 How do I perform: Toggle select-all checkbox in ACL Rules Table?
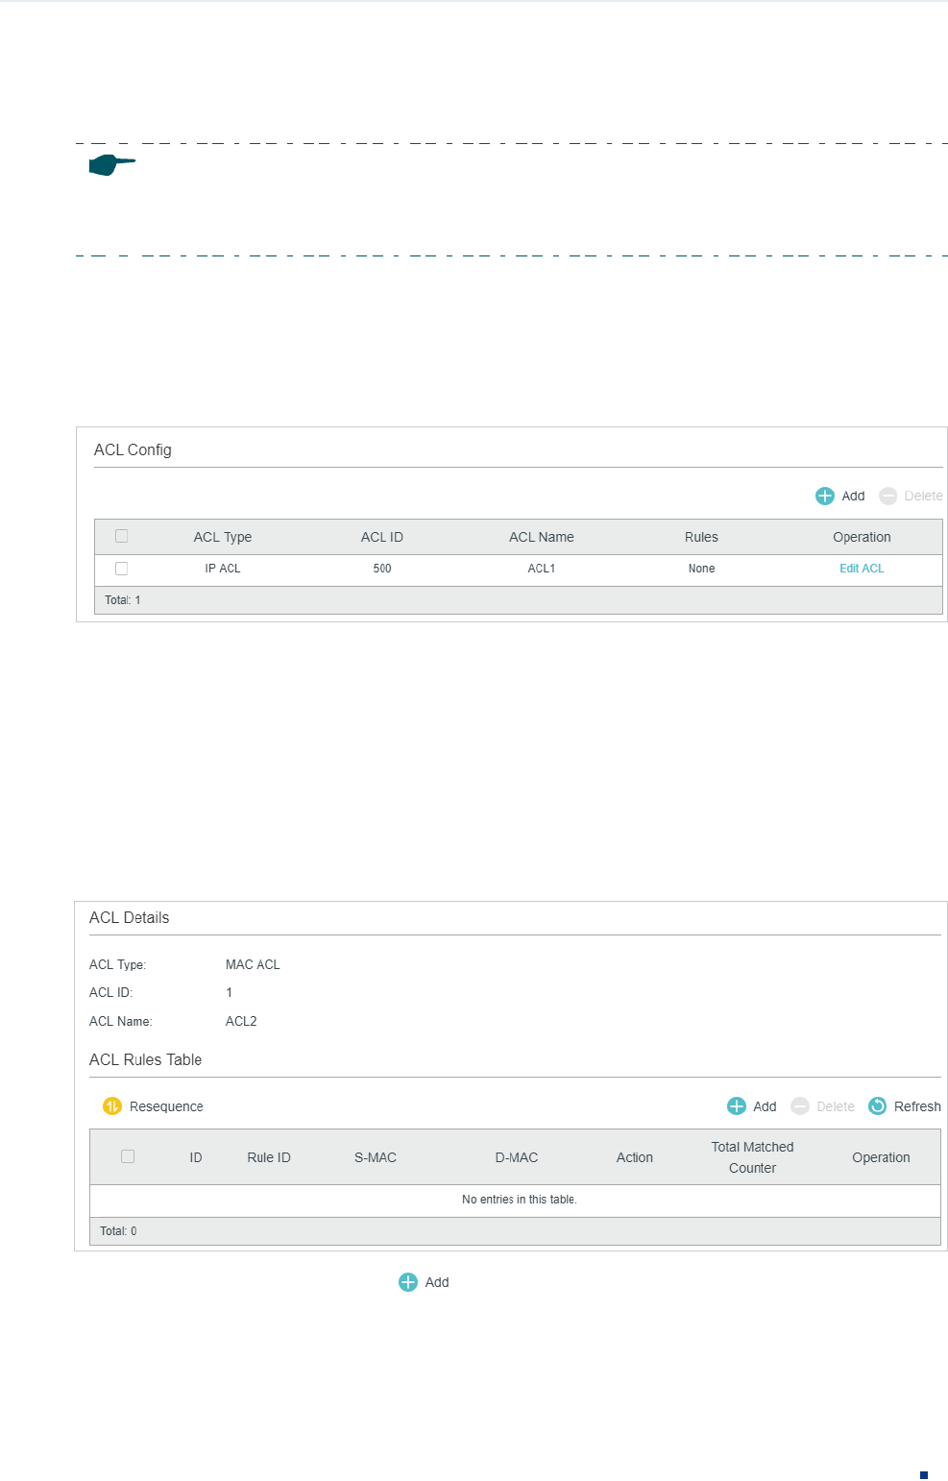128,1156
